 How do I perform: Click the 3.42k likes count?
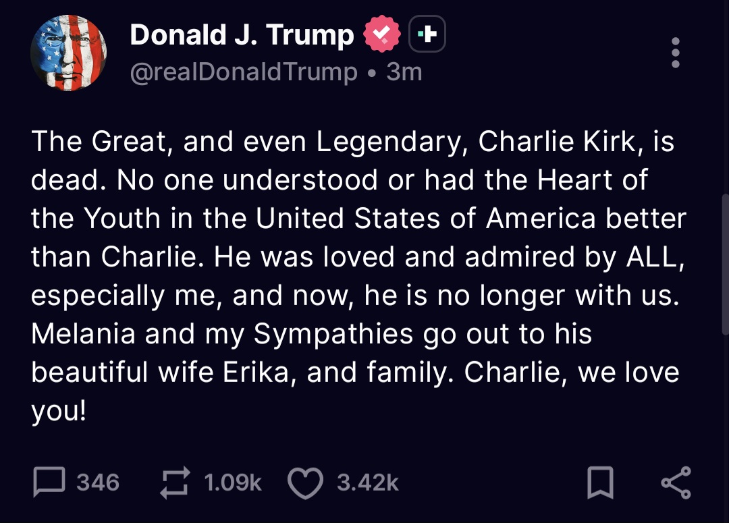point(368,483)
